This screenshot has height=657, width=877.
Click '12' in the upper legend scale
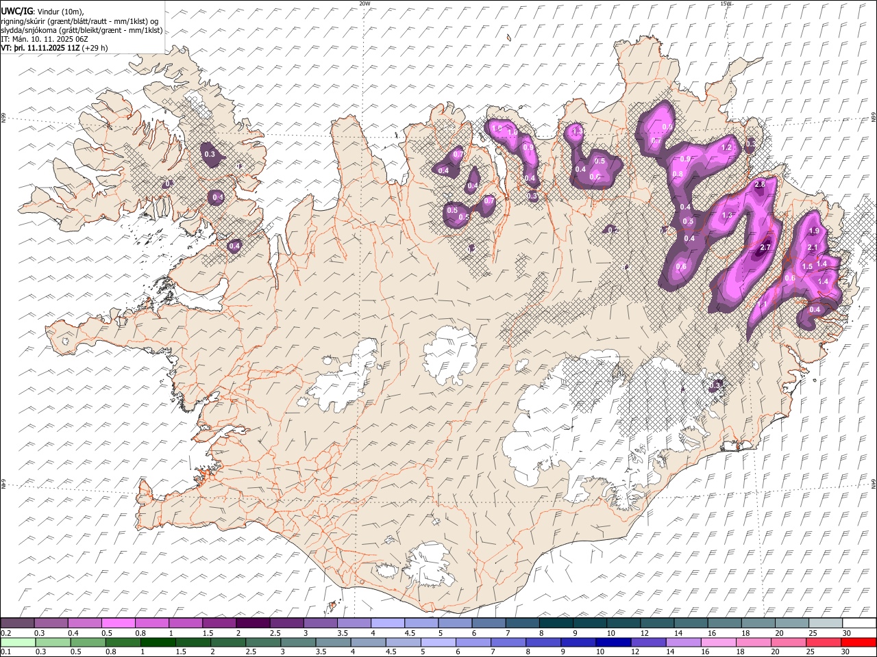click(645, 634)
